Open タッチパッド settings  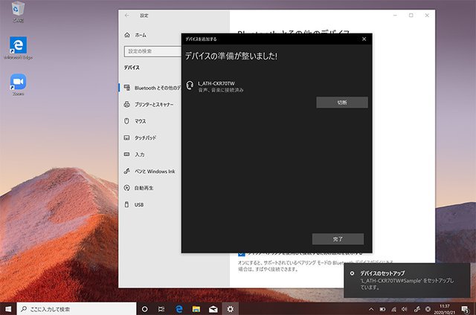click(x=145, y=137)
